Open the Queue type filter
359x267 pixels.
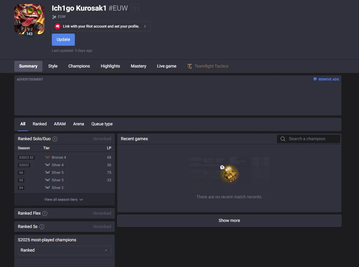click(x=102, y=124)
